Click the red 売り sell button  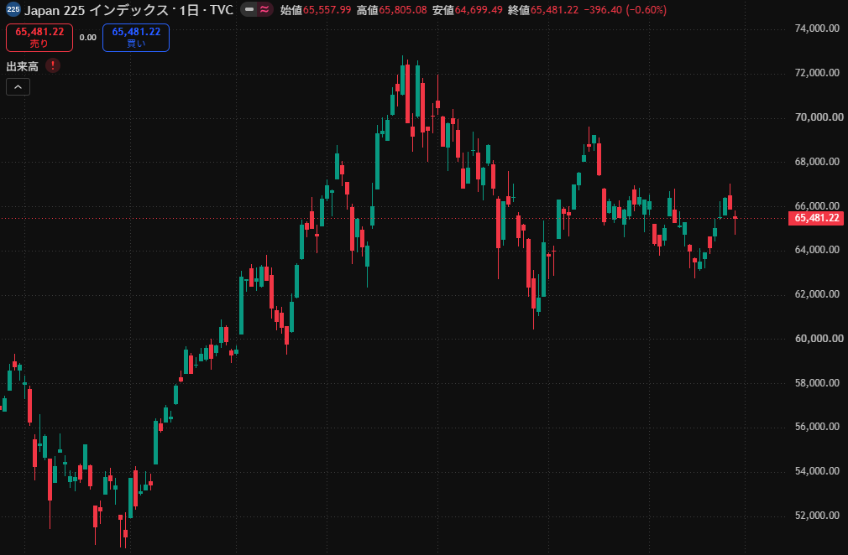point(39,38)
